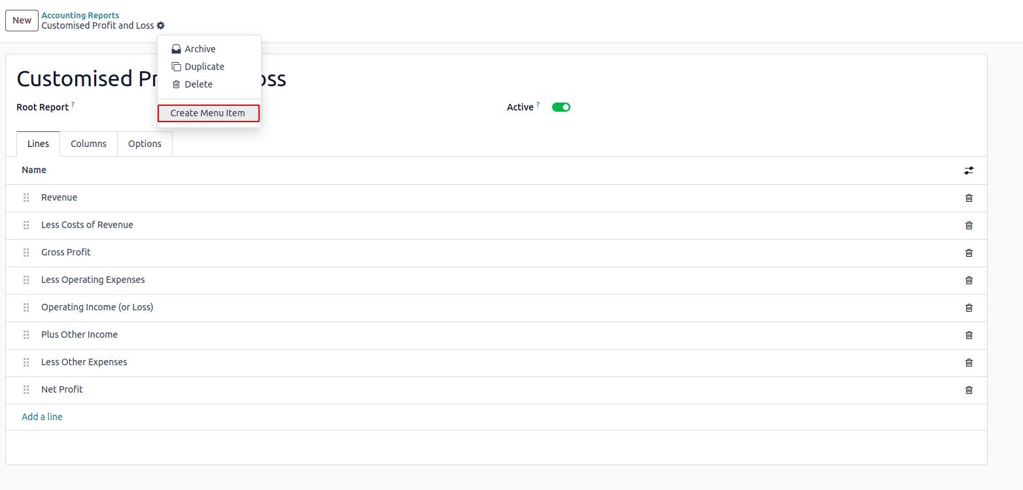Screen dimensions: 1023x490
Task: Click drag handle of Gross Profit row
Action: [x=26, y=253]
